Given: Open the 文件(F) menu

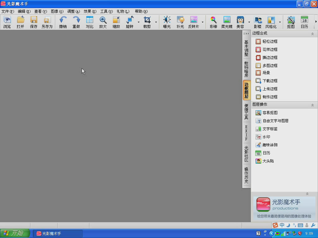Looking at the screenshot, I should click(x=8, y=11).
